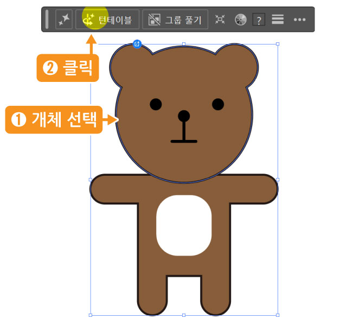Click the top-right corner bounding box handle

[278, 44]
